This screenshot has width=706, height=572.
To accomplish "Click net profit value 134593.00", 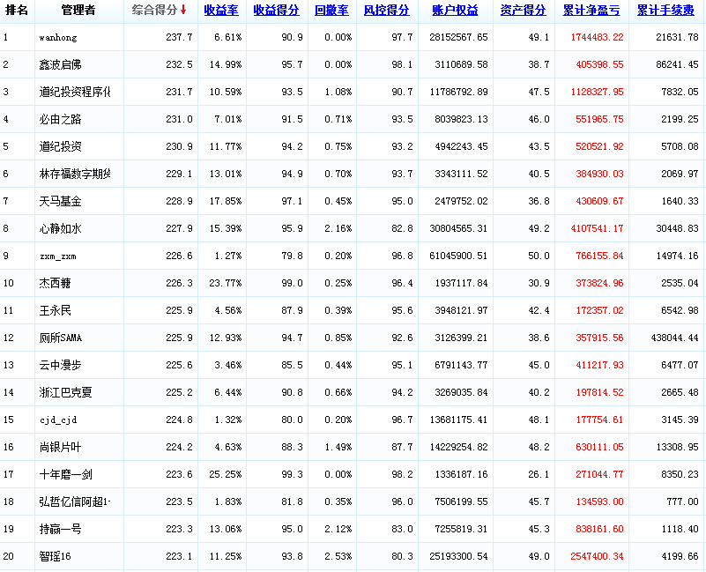I will pyautogui.click(x=599, y=501).
